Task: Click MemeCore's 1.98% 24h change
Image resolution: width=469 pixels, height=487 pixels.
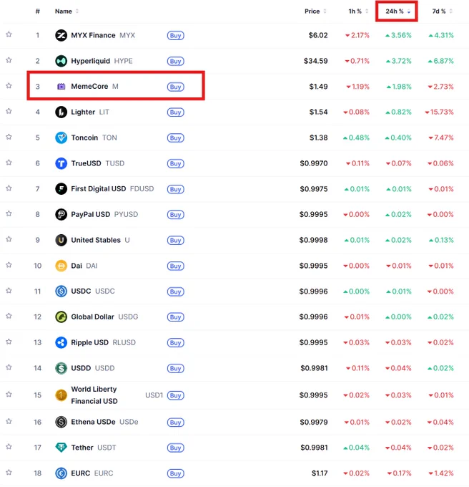Action: click(399, 87)
